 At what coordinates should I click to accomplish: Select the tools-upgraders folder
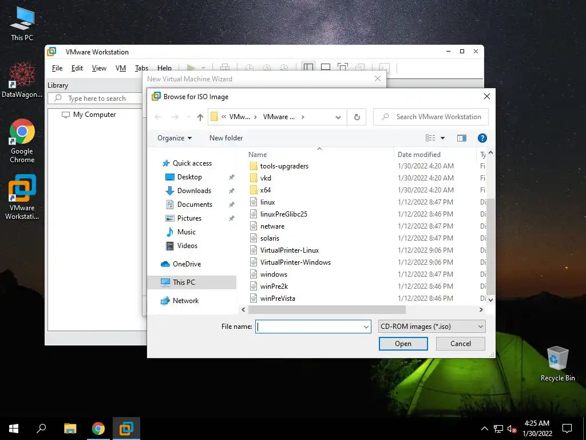[284, 166]
